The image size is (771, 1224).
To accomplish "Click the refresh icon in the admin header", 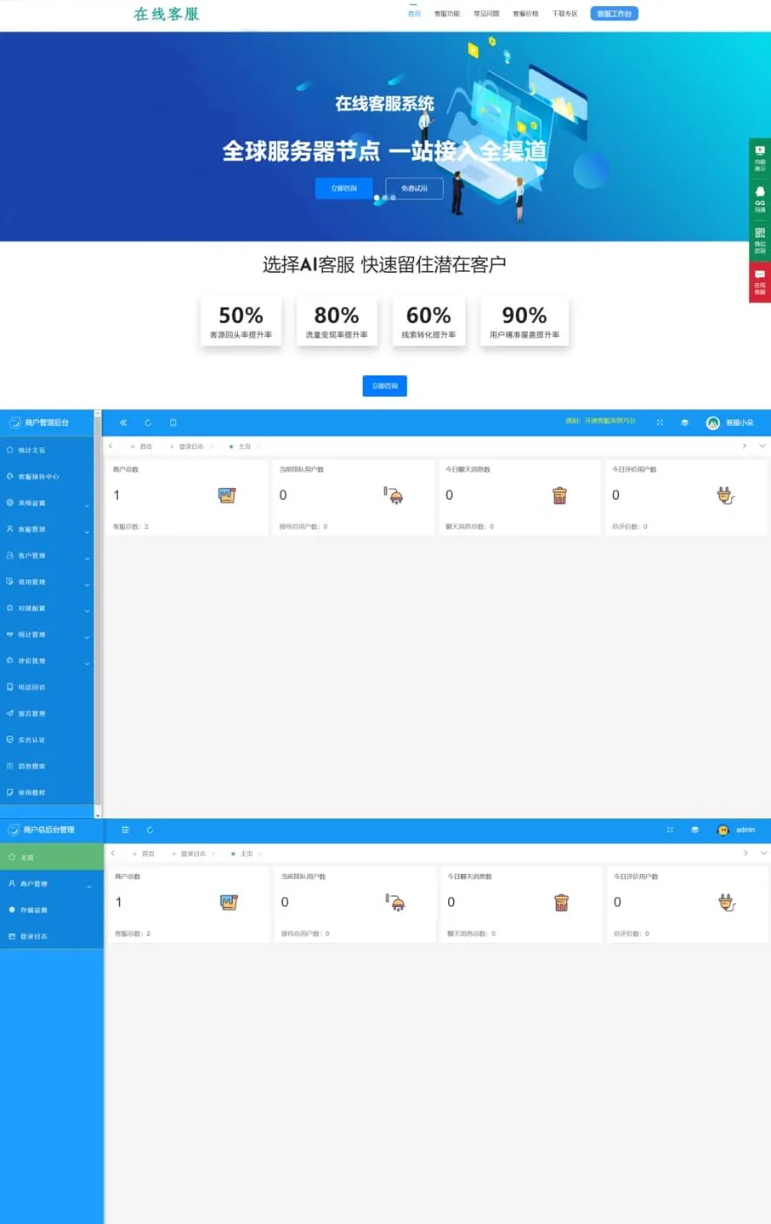I will pyautogui.click(x=148, y=423).
